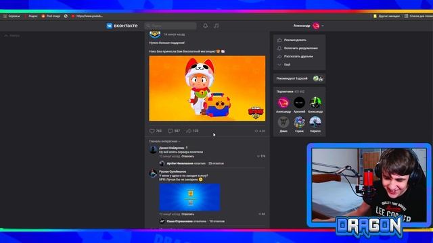This screenshot has width=433, height=243.
Task: Open the Другие закладки bookmarks folder
Action: [x=386, y=16]
